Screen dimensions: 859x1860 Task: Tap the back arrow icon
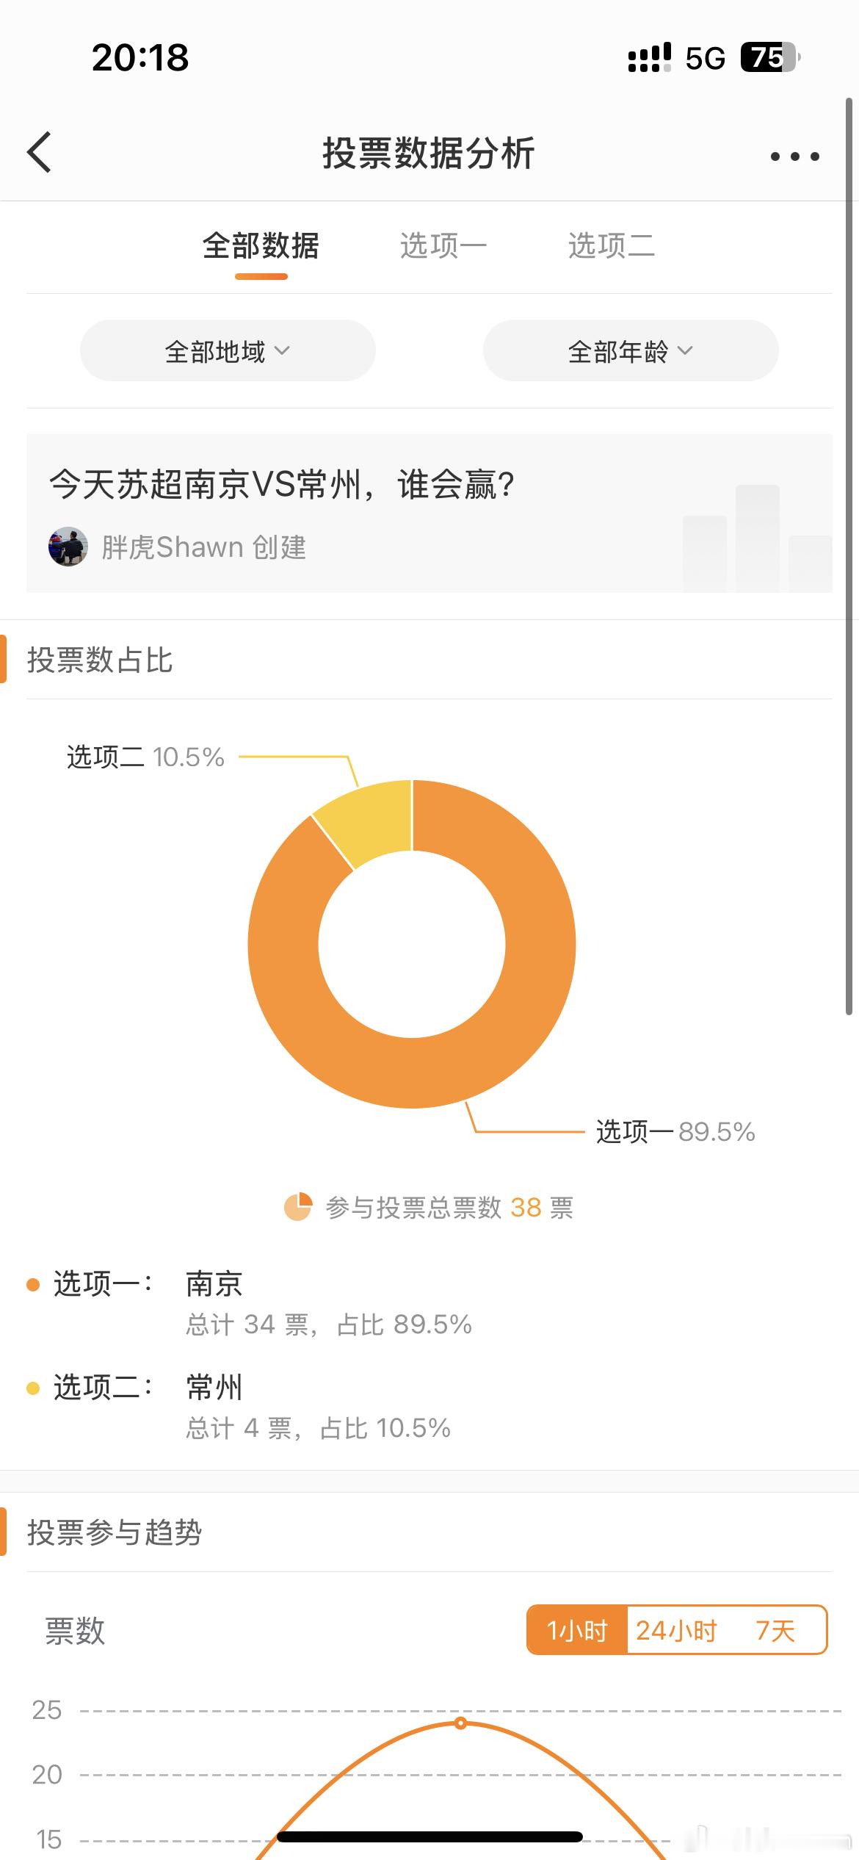tap(39, 152)
